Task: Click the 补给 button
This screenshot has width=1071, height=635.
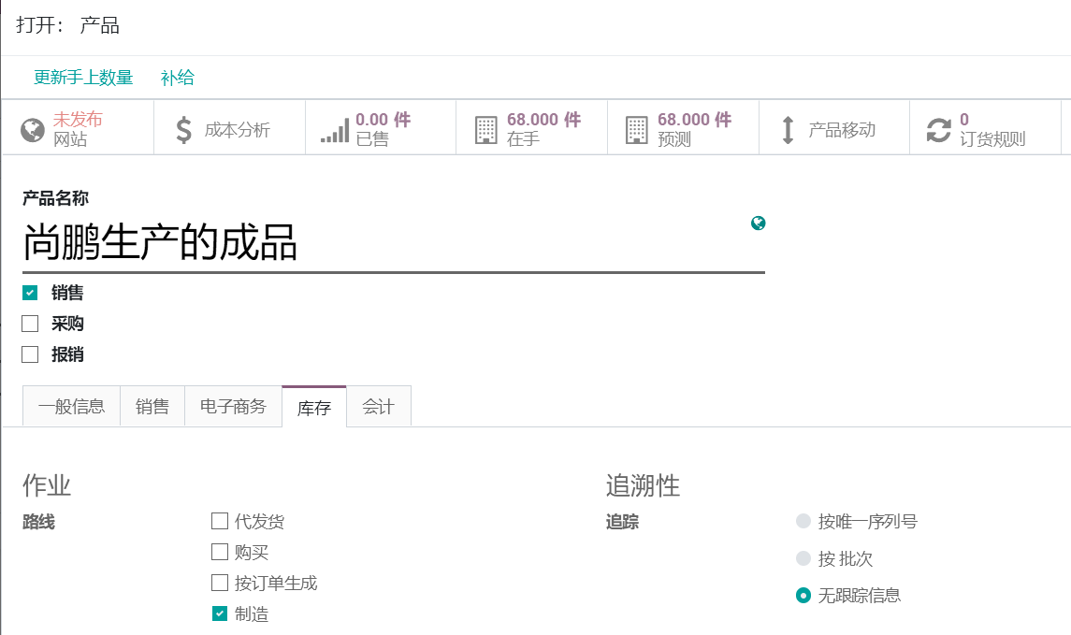Action: click(178, 78)
